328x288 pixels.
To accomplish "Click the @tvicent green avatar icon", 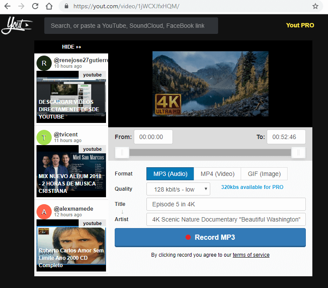I will click(44, 137).
